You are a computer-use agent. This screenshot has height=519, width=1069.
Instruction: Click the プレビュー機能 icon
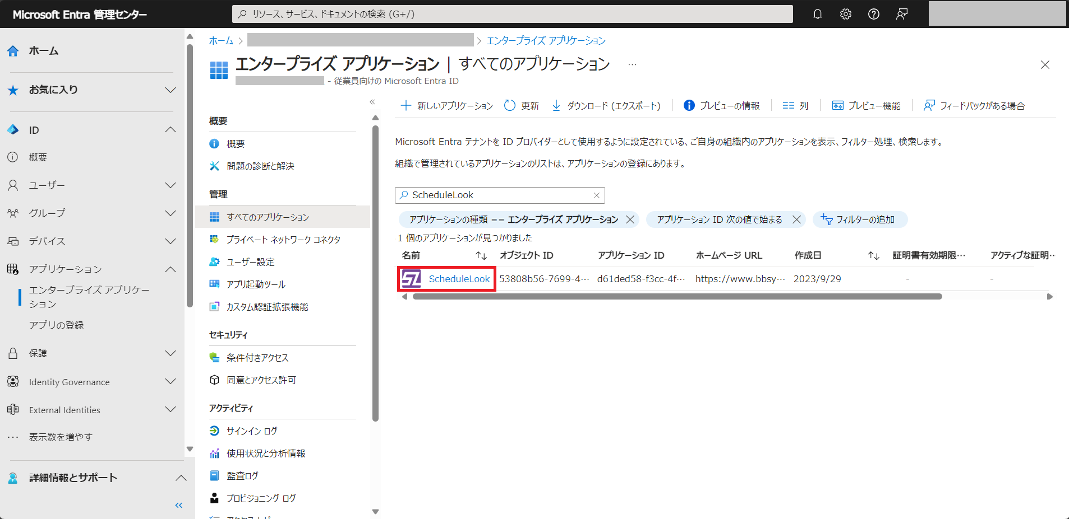[838, 105]
